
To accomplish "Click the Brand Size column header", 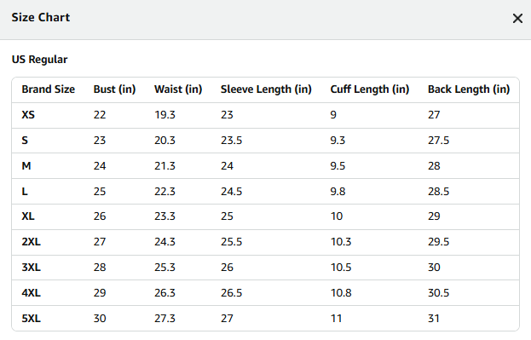I will tap(49, 89).
